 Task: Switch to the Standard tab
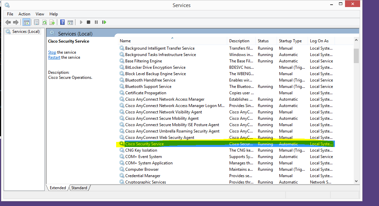tap(79, 188)
